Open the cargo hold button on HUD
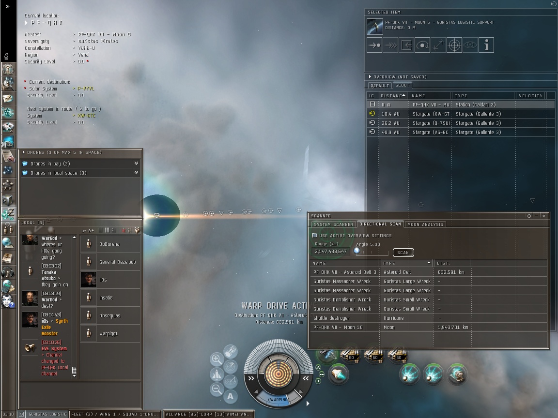Image resolution: width=558 pixels, height=418 pixels. [x=230, y=352]
